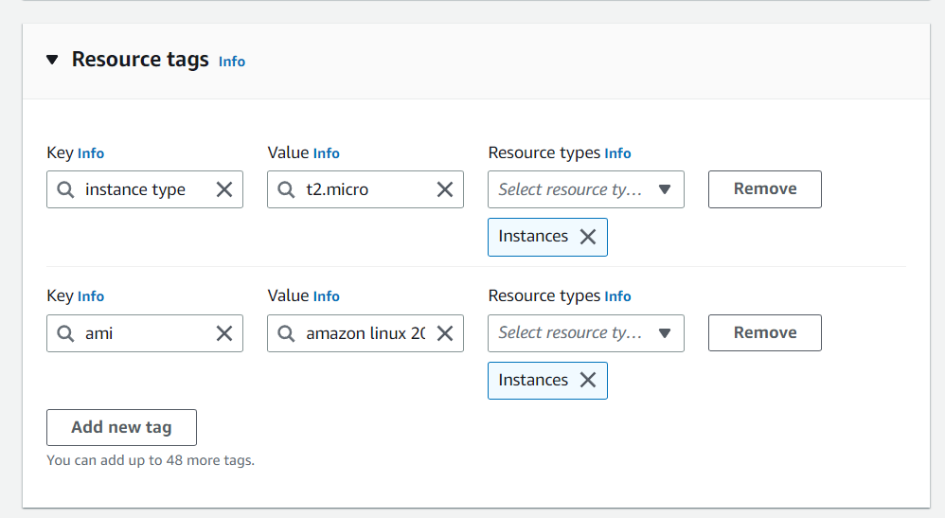Clear the 'ami' key field
This screenshot has width=945, height=518.
point(224,333)
